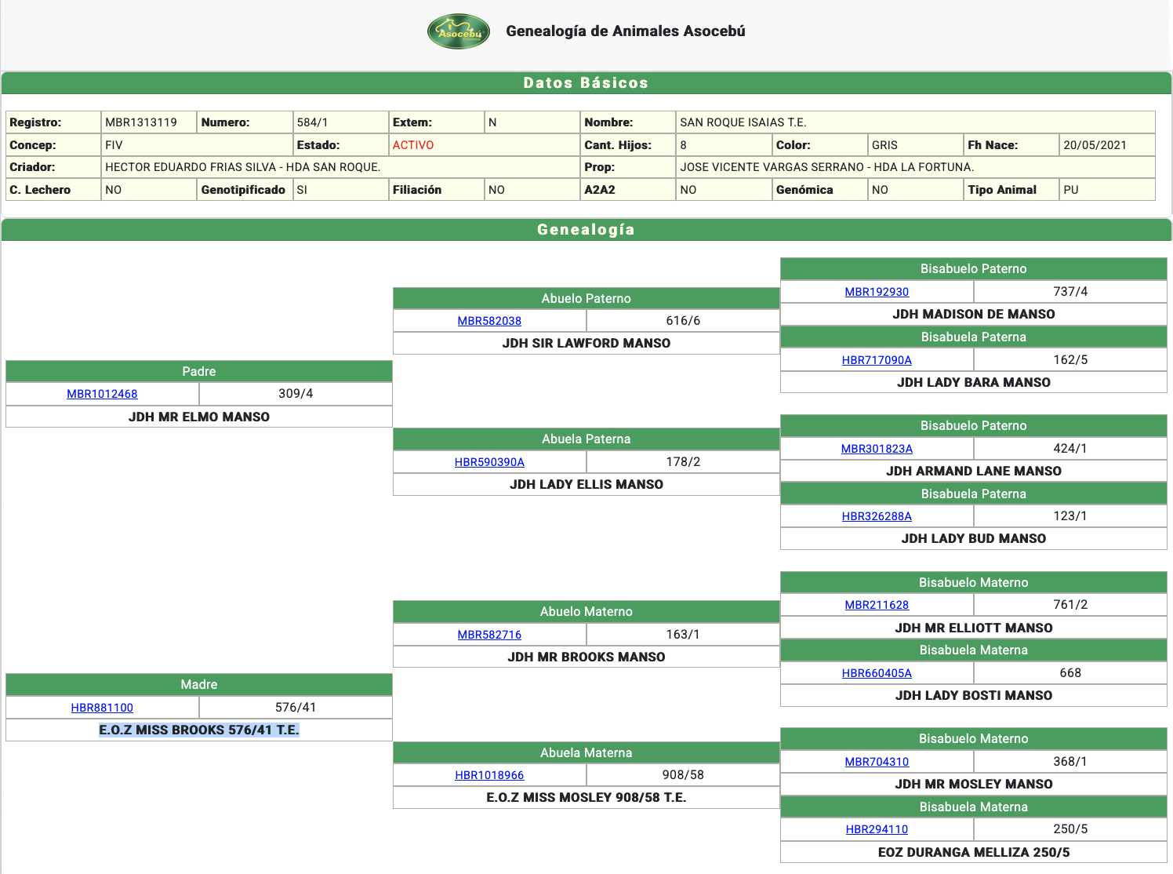Image resolution: width=1173 pixels, height=874 pixels.
Task: Open mother registry link HBR881100
Action: point(102,708)
